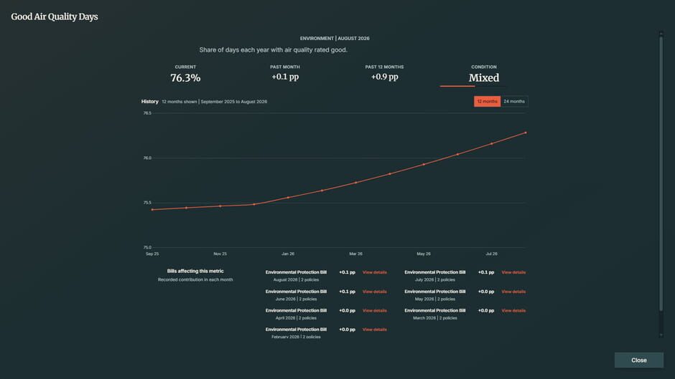Click the Current 76.3% value
675x379 pixels.
click(185, 78)
